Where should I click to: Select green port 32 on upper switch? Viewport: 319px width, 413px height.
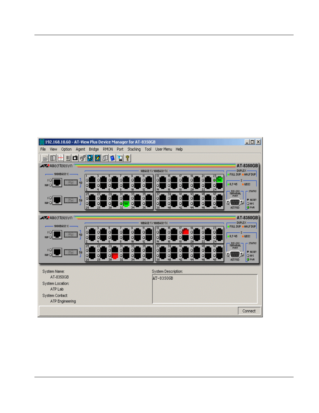(126, 204)
